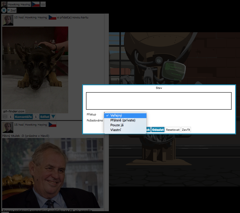The image size is (240, 213).
Task: Open the Howking Heying profile in the header
Action: pos(19,4)
